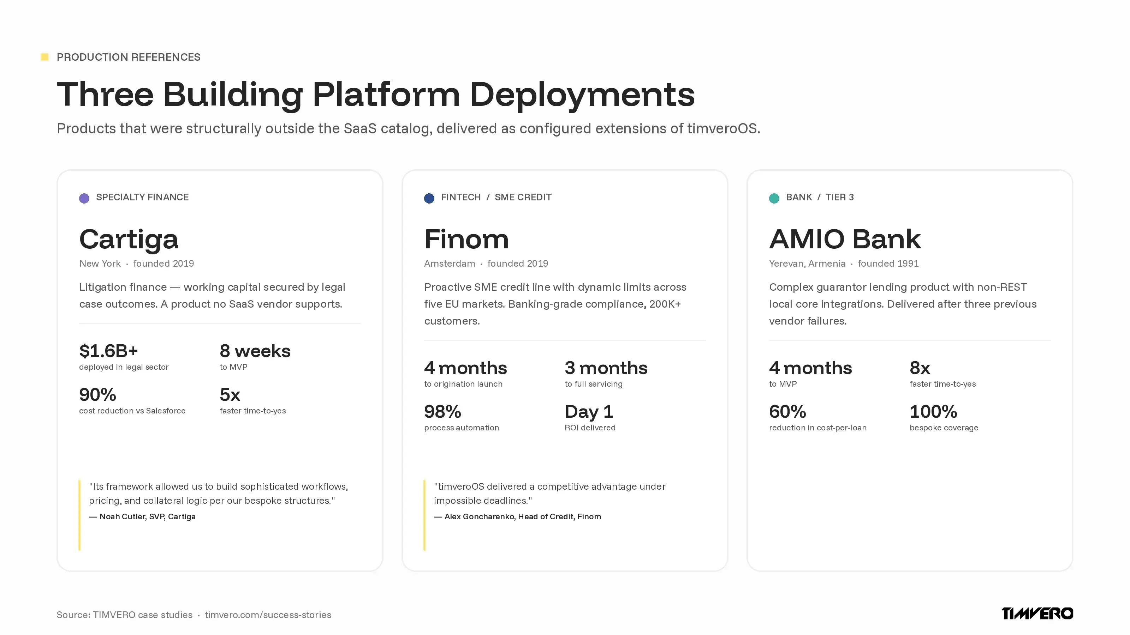Click the Day 1 metric value

point(589,412)
